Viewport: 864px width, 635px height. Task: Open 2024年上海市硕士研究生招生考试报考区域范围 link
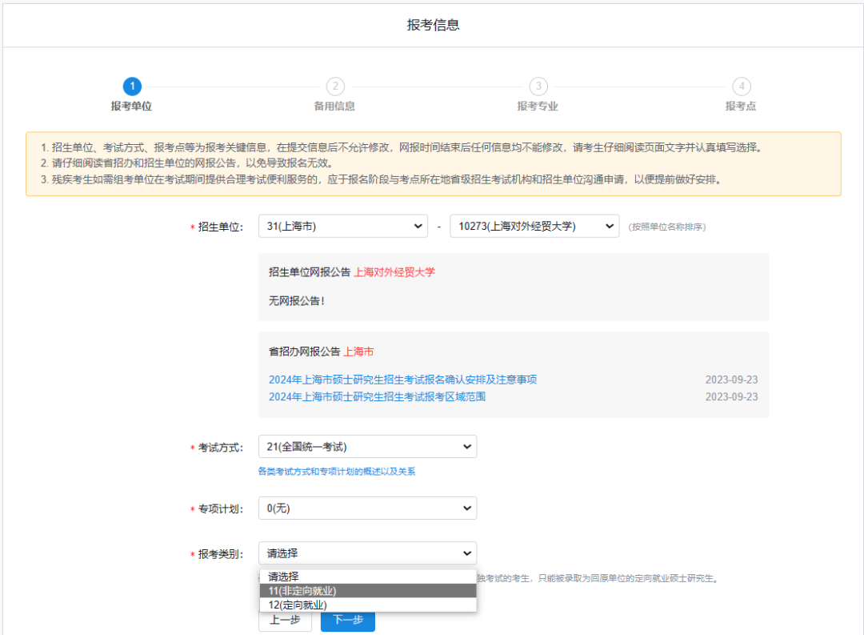click(379, 399)
